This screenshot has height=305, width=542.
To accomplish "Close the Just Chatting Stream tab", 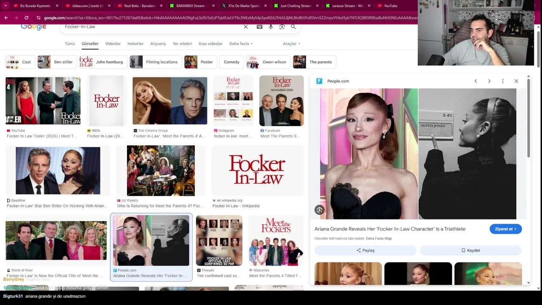I will 317,6.
